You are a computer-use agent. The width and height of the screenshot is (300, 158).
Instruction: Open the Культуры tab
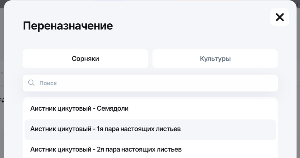pos(215,58)
